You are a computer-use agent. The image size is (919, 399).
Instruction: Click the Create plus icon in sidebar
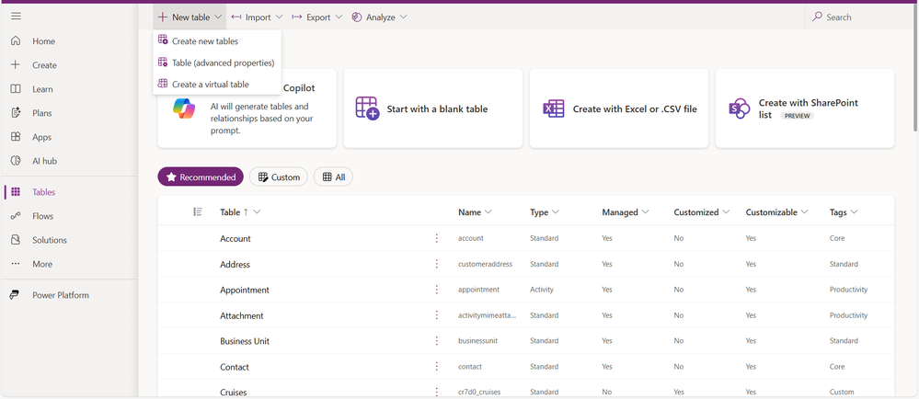pos(16,65)
